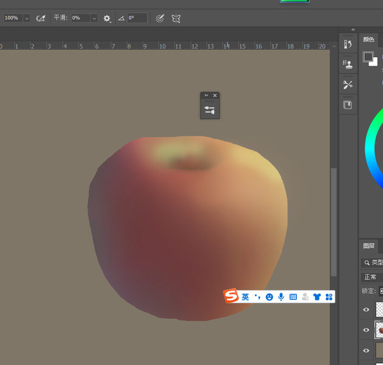Viewport: 383px width, 365px height.
Task: Expand the floating brush panel arrows
Action: (206, 96)
